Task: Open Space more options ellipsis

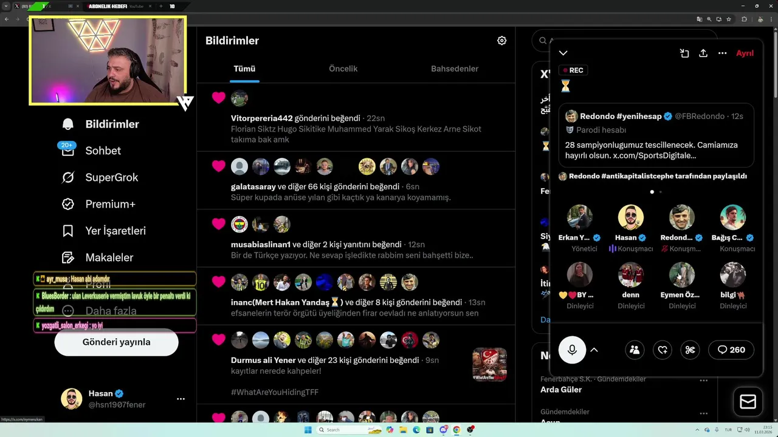Action: click(x=722, y=53)
